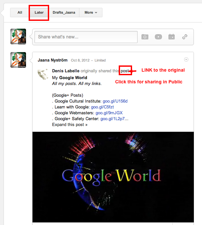Open the Drafts_Jaana circle tab
Viewport: 202px width, 225px height.
click(64, 12)
